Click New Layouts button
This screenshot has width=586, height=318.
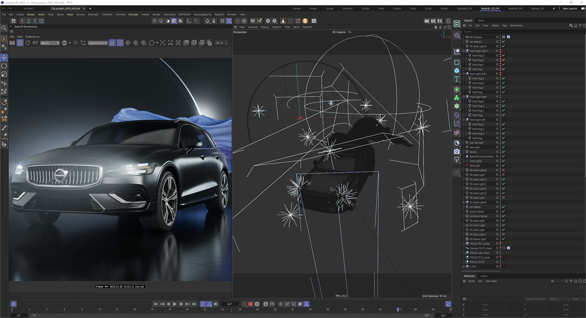[x=570, y=9]
